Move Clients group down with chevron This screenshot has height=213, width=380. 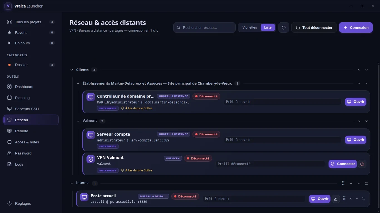[366, 70]
